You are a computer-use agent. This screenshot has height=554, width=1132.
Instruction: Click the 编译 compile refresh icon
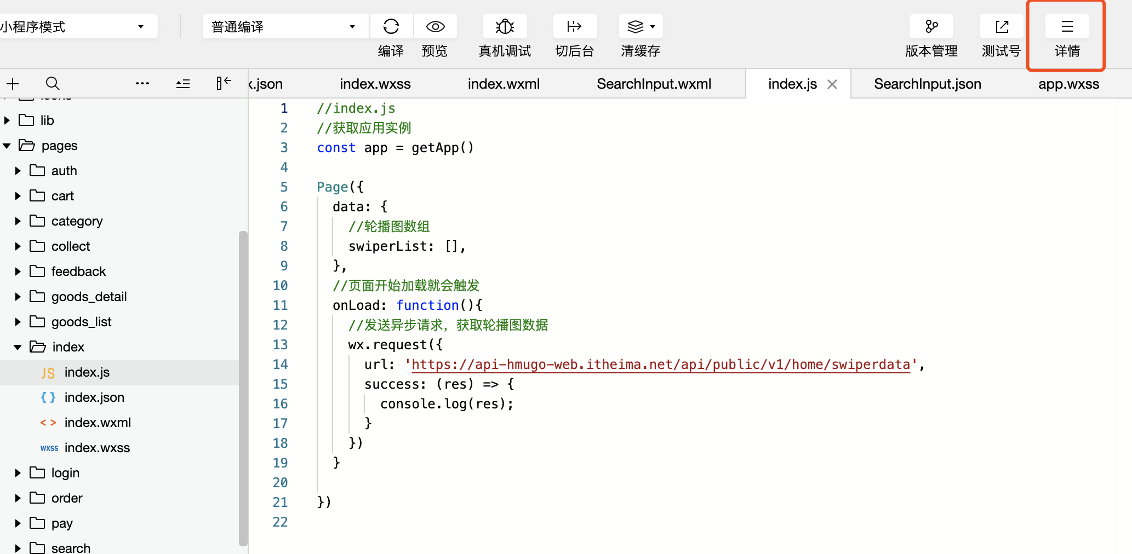pyautogui.click(x=391, y=26)
